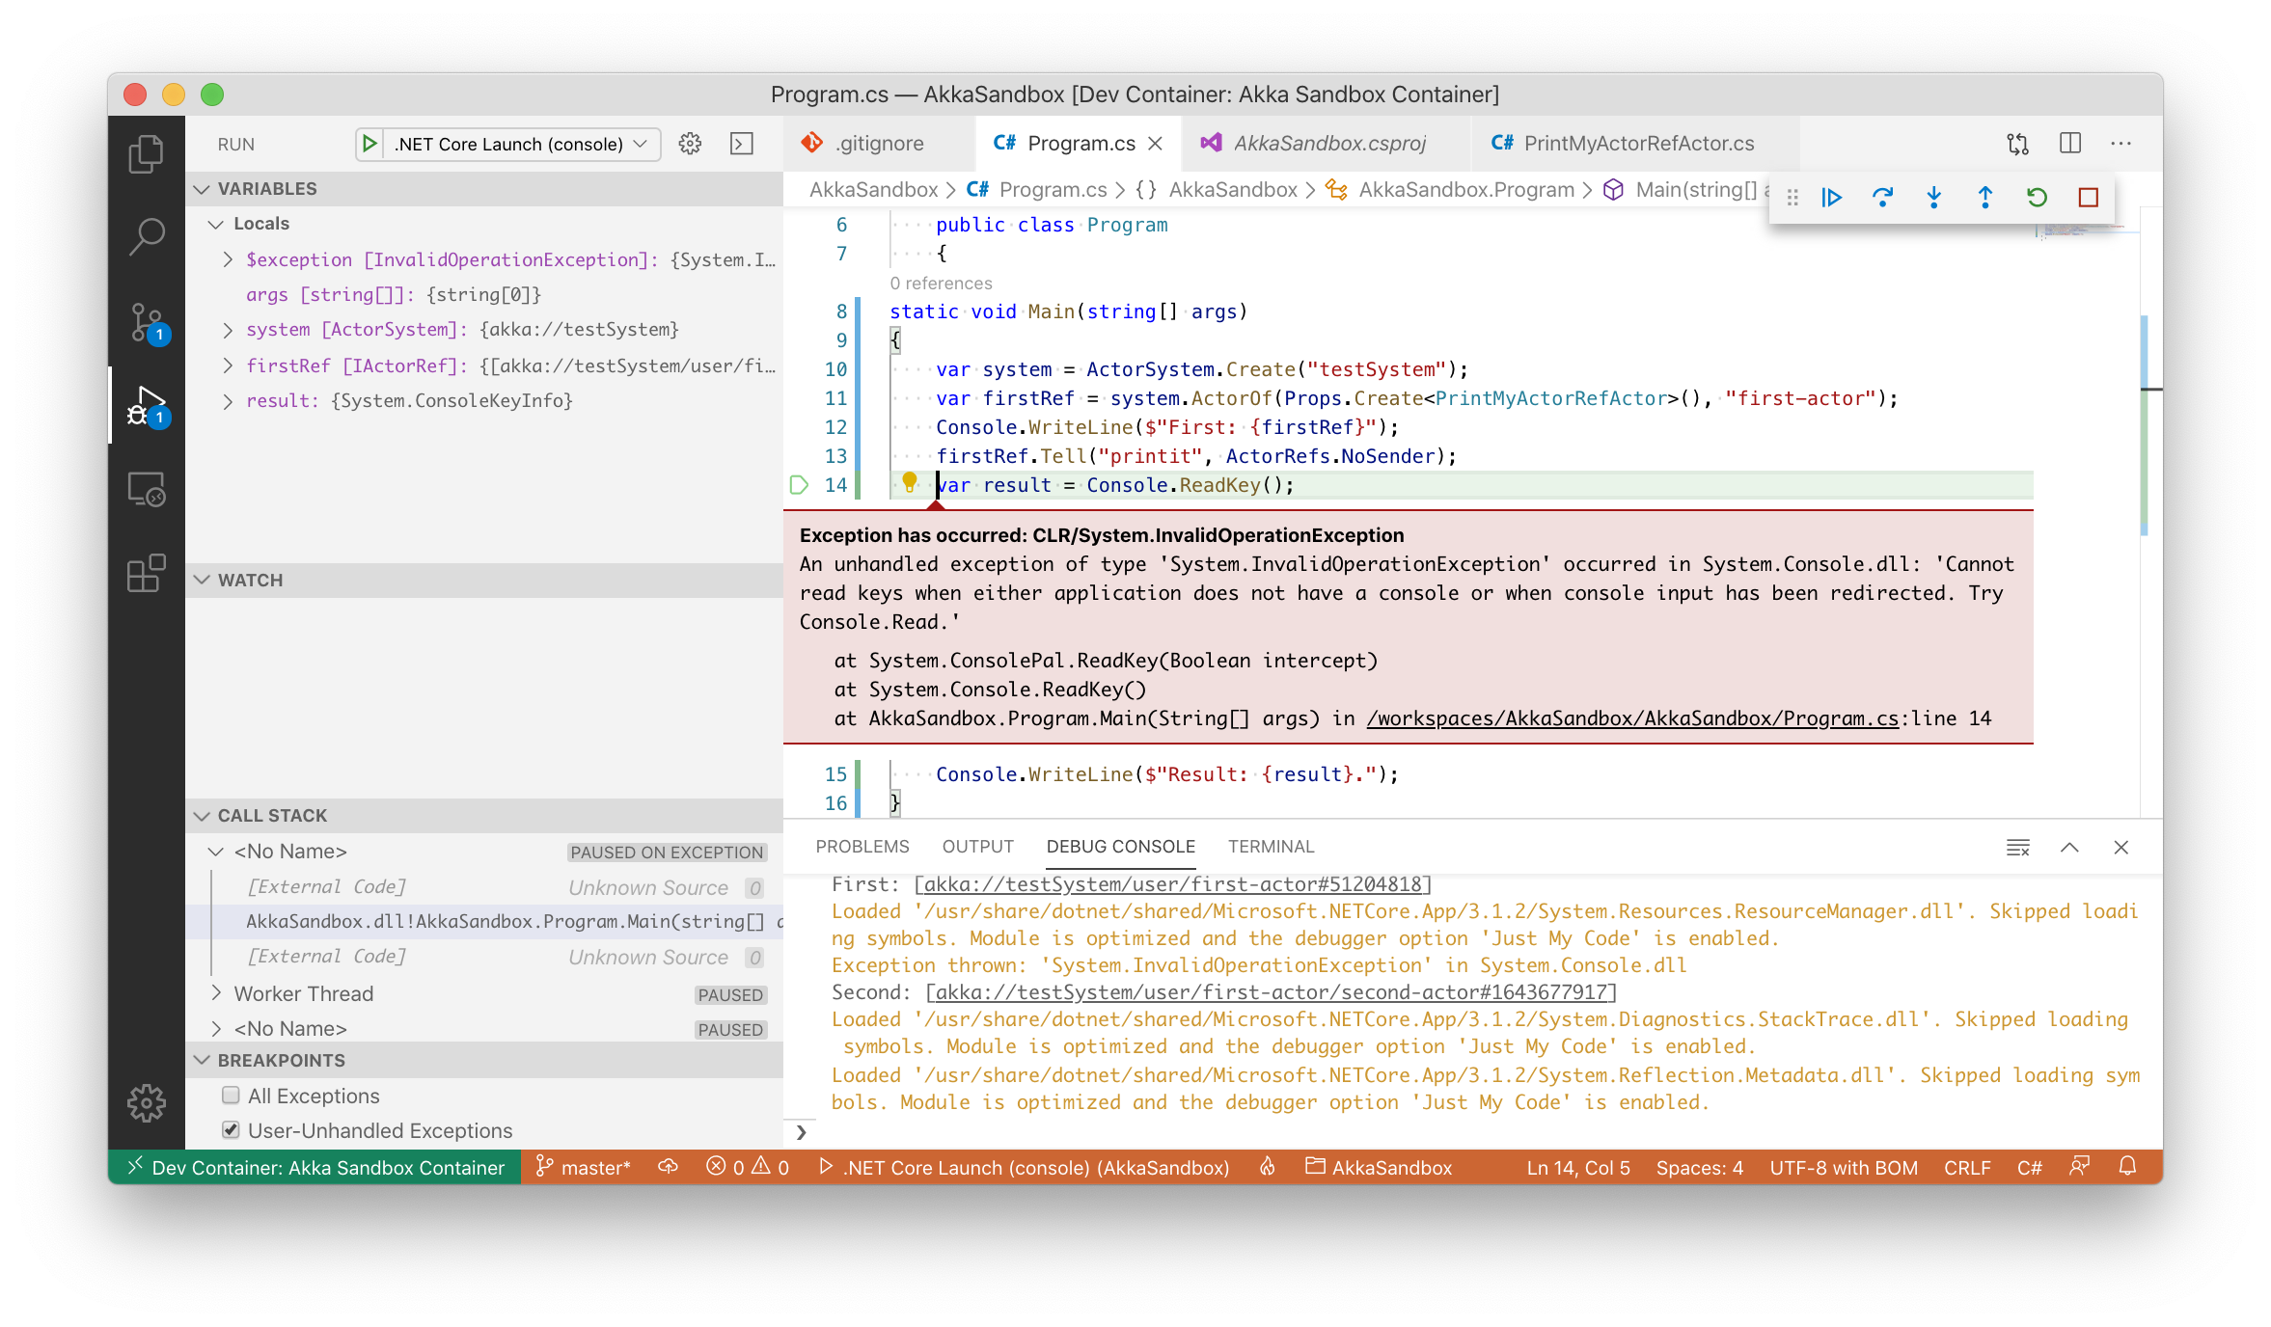Enable the All Exceptions breakpoint
This screenshot has height=1327, width=2271.
(231, 1096)
